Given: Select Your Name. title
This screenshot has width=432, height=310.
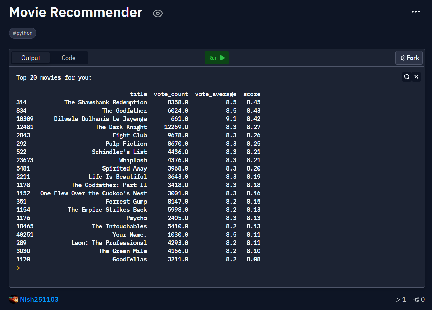Looking at the screenshot, I should (x=130, y=235).
